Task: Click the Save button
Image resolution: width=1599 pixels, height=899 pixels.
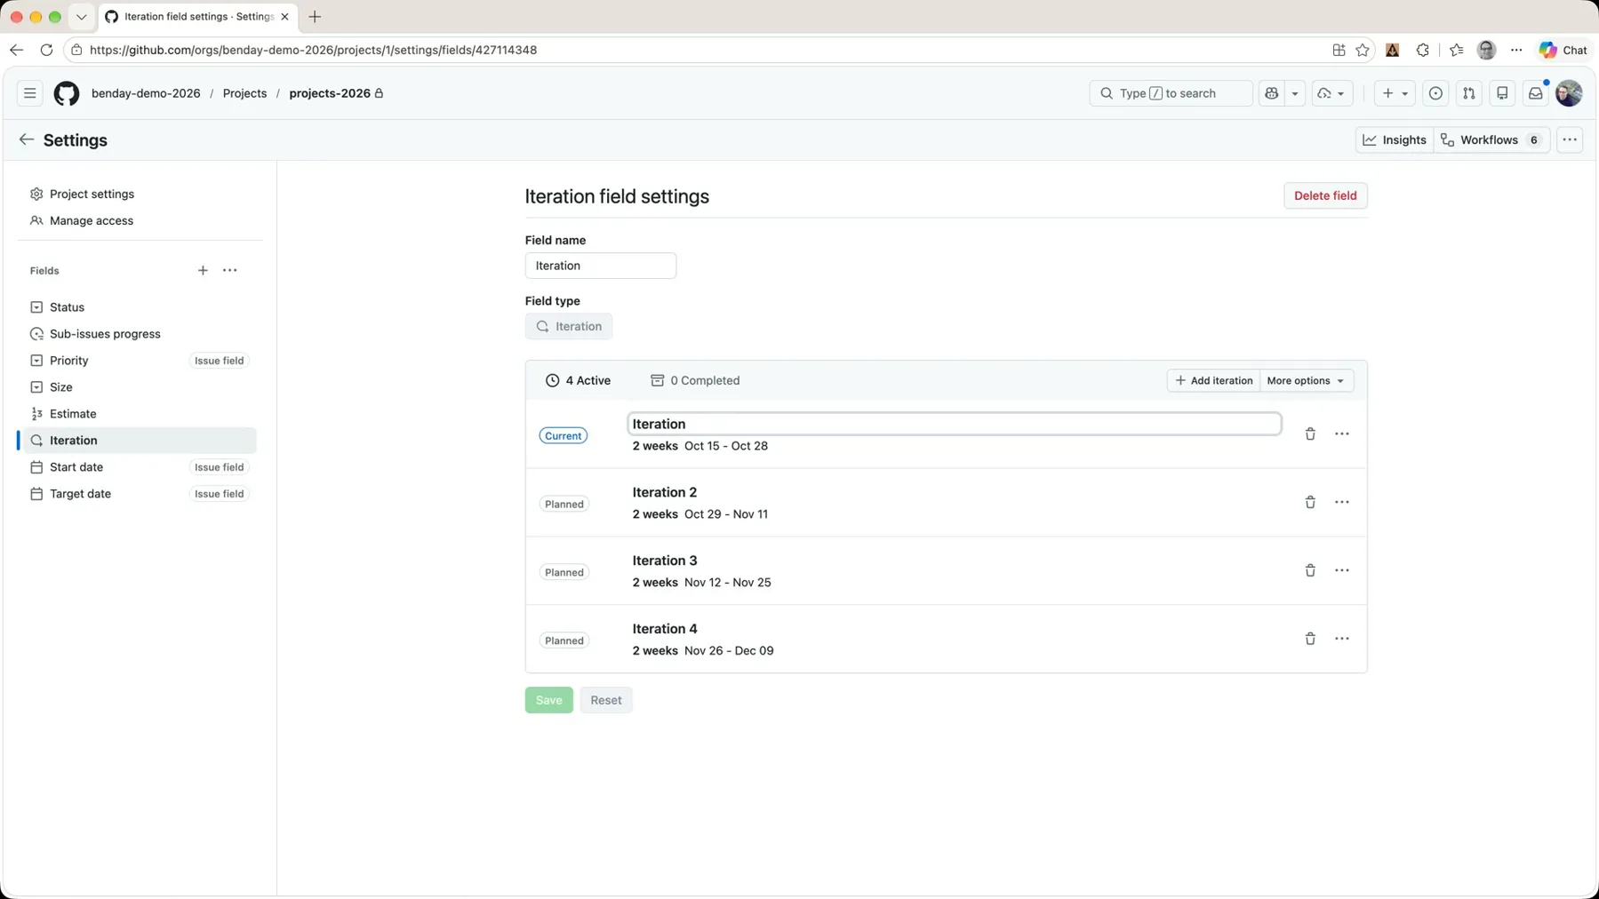Action: (x=549, y=700)
